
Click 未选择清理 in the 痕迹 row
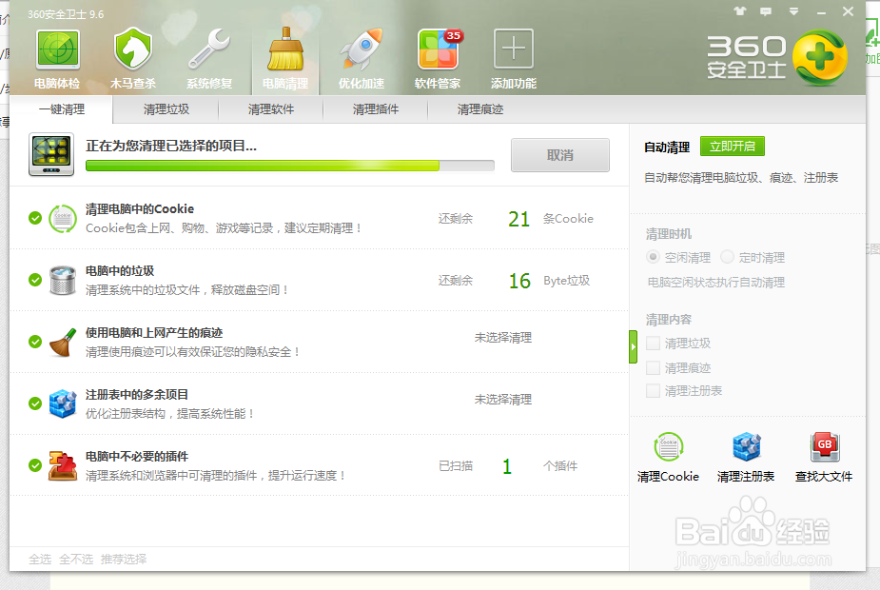tap(503, 338)
